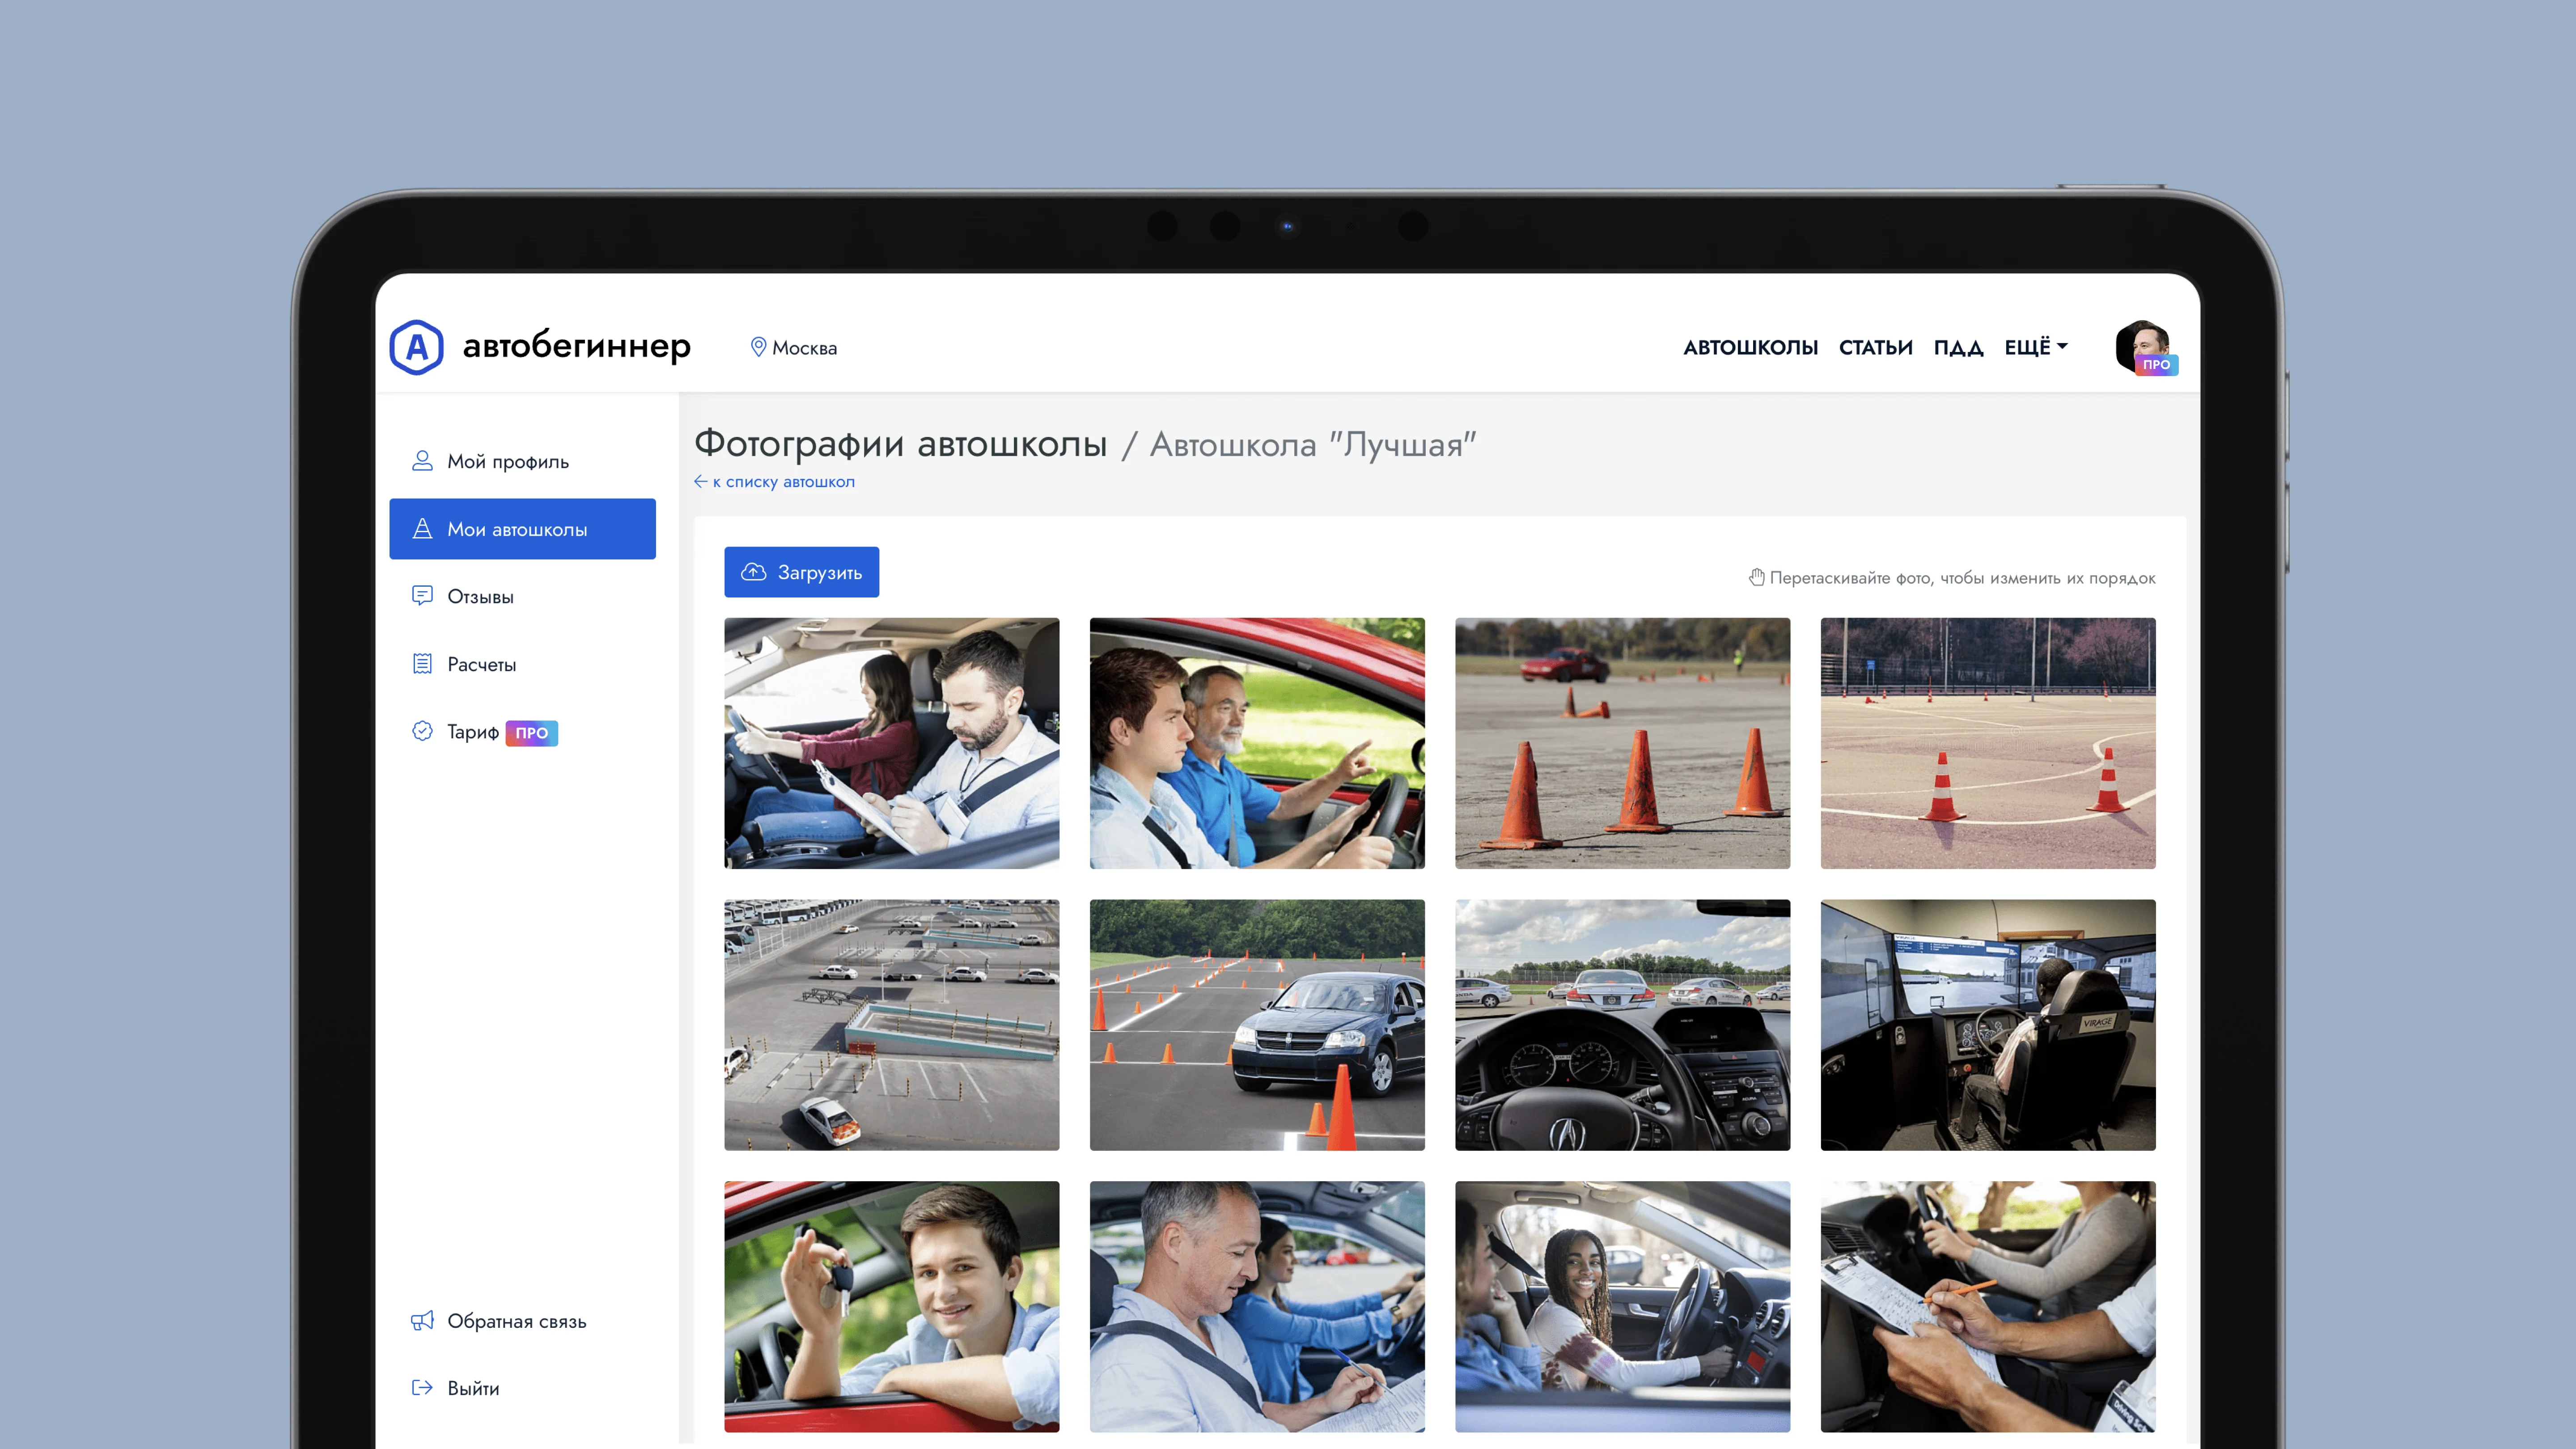Viewport: 2576px width, 1449px height.
Task: Click the Расчеты receipt icon
Action: pyautogui.click(x=422, y=664)
